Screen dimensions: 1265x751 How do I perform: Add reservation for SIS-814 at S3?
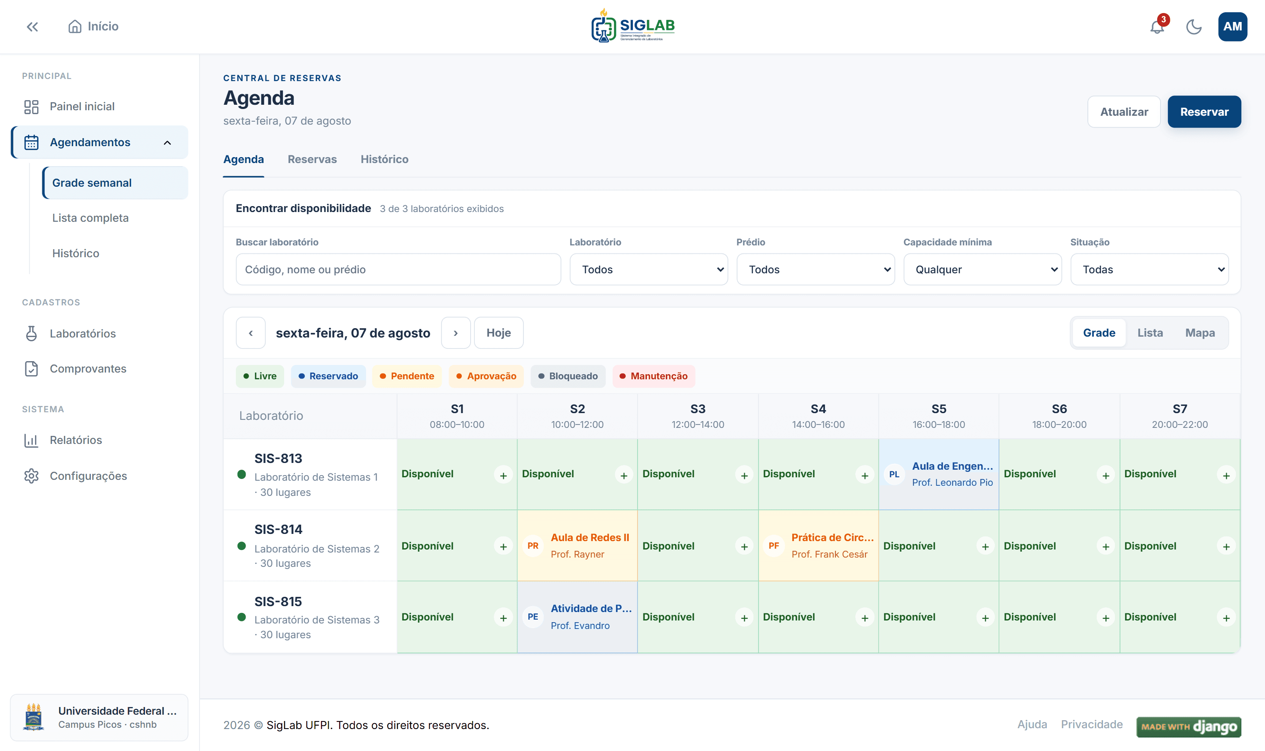(744, 546)
